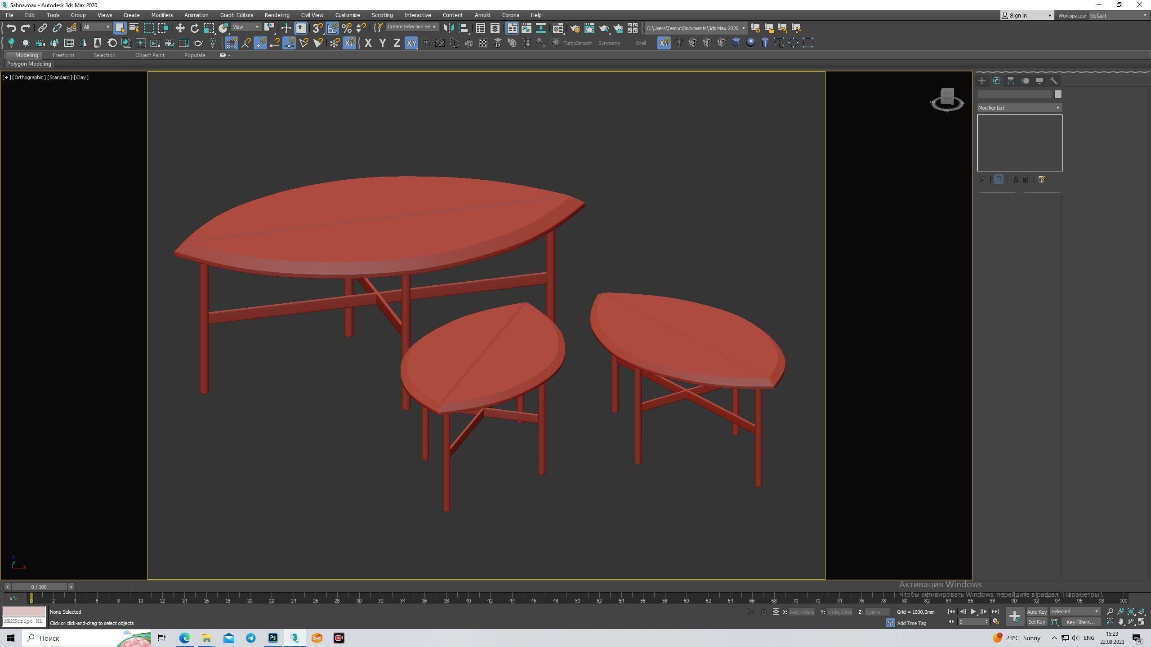
Task: Toggle the 3D Snaps button
Action: tap(317, 28)
